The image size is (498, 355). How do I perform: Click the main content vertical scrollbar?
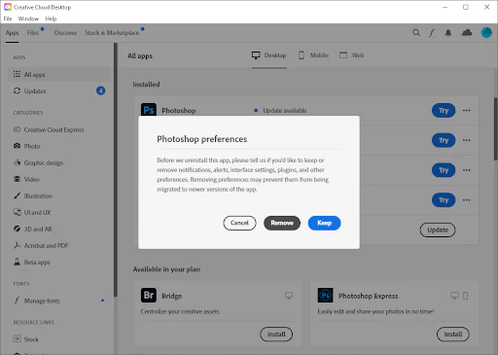click(x=495, y=129)
